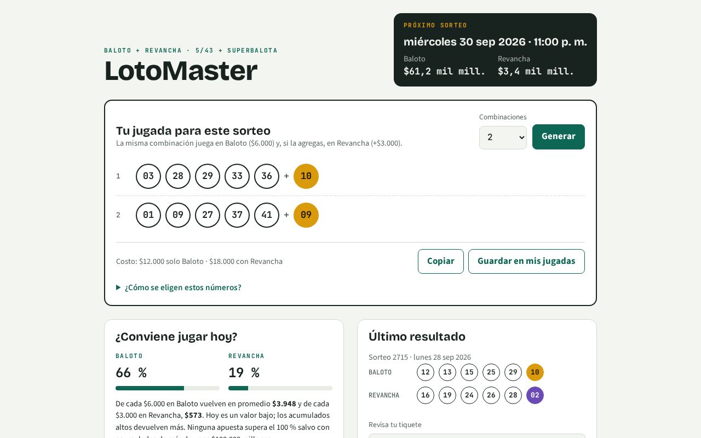This screenshot has width=701, height=438.
Task: Click the 'Último resultado' heading
Action: point(417,337)
